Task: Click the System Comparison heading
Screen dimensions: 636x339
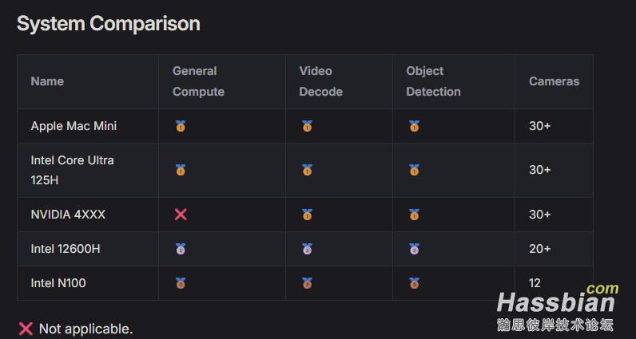Action: [109, 23]
